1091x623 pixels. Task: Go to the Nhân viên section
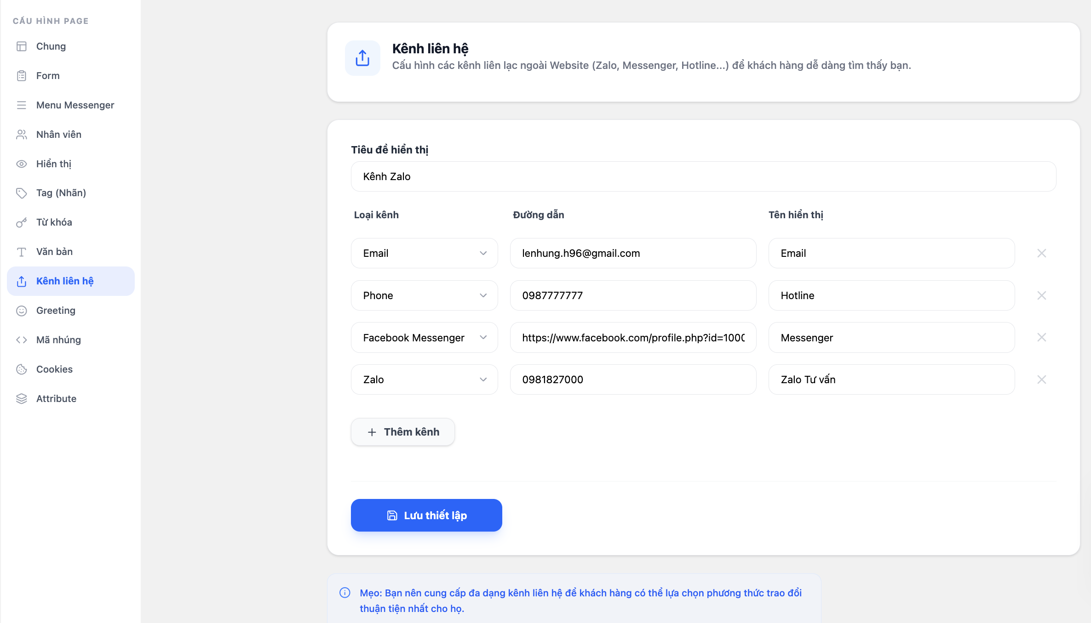point(59,135)
